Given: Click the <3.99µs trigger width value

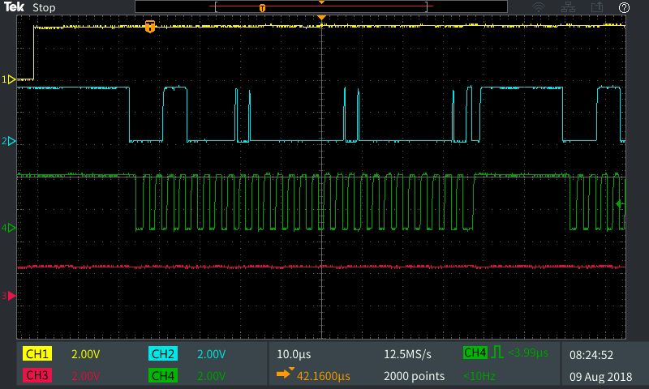Looking at the screenshot, I should click(528, 353).
